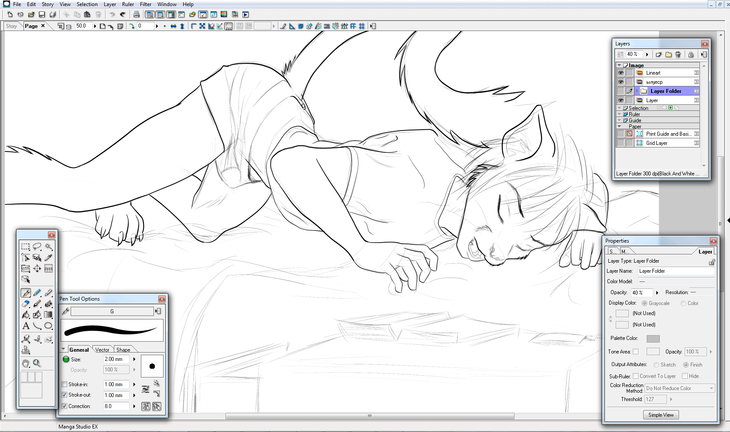Screen dimensions: 730x432
Task: Toggle visibility of the layer named Layer
Action: [x=621, y=100]
